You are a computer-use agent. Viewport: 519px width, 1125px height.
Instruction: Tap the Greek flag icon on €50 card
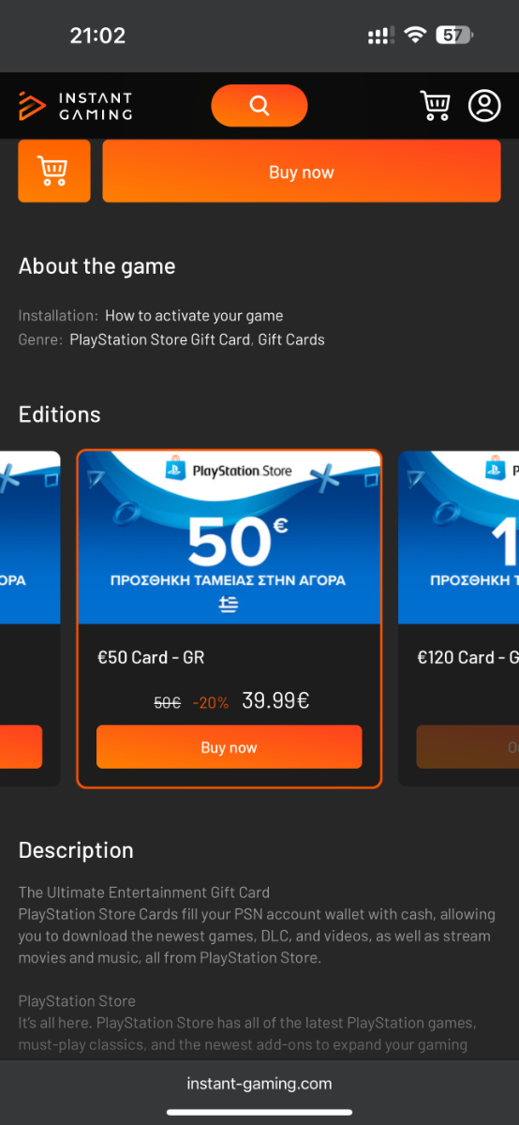coord(228,605)
